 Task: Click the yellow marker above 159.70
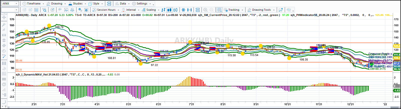tap(49, 25)
